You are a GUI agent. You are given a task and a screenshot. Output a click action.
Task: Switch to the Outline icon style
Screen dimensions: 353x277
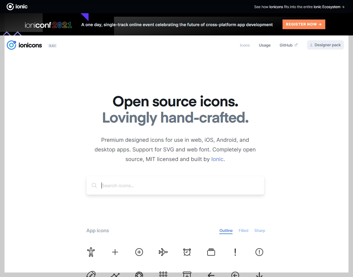pos(226,230)
